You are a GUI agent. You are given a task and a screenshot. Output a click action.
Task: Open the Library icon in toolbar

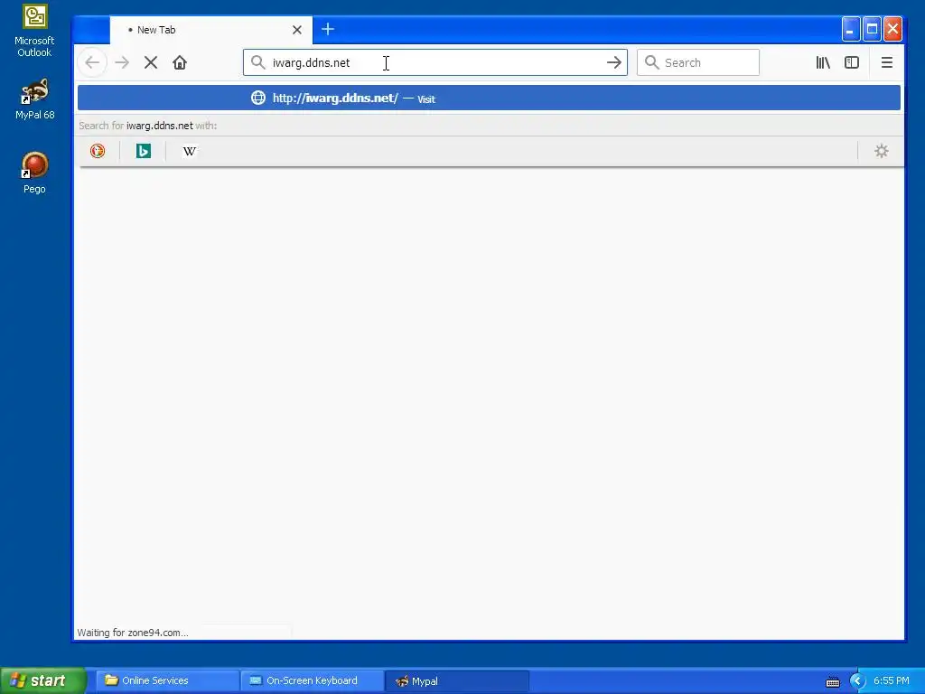click(x=823, y=62)
